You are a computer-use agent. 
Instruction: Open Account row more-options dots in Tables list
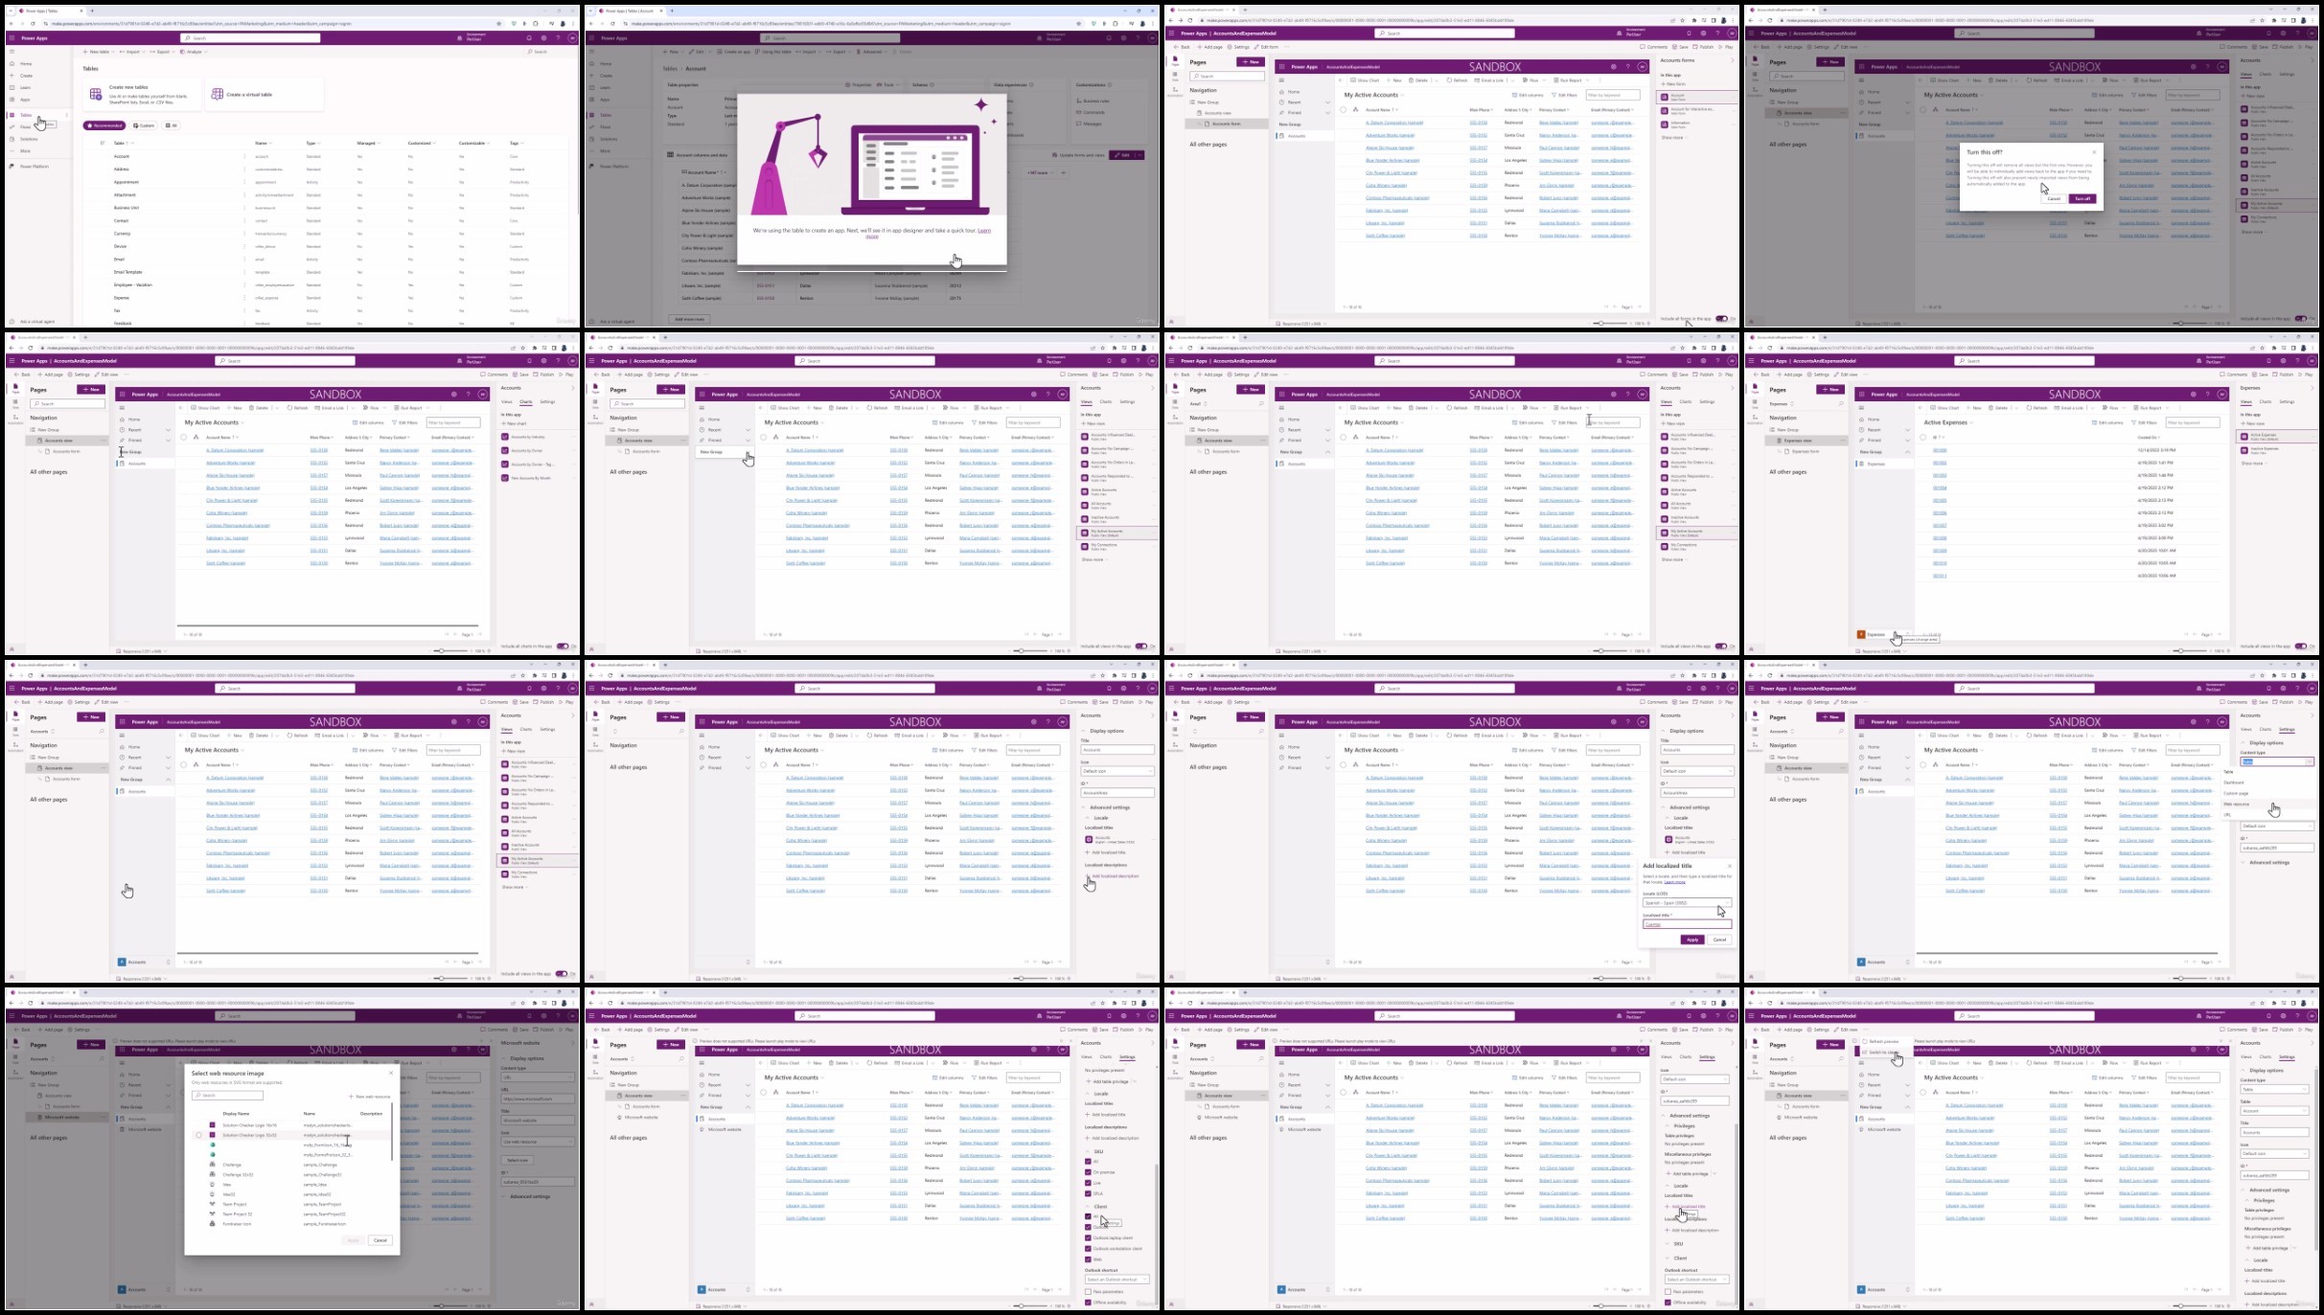(244, 156)
